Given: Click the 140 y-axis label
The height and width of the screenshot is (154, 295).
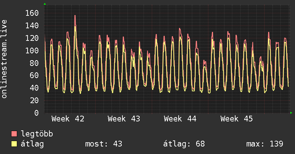Looking at the screenshot, I should click(x=32, y=25).
